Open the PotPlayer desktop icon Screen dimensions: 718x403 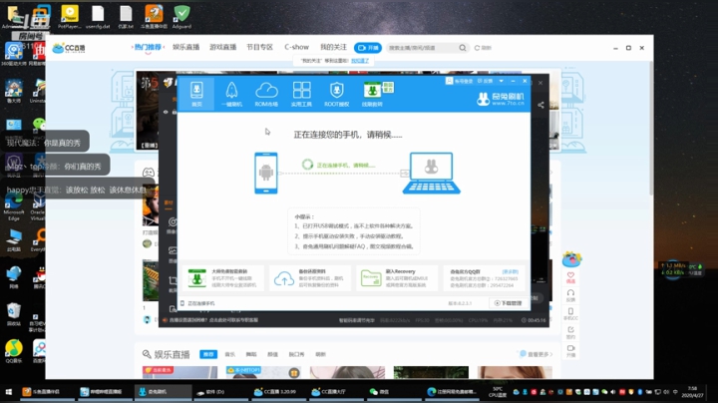[x=70, y=17]
